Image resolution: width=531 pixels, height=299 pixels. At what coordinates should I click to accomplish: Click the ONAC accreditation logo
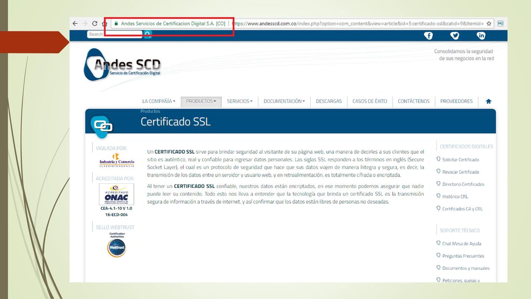(x=117, y=194)
